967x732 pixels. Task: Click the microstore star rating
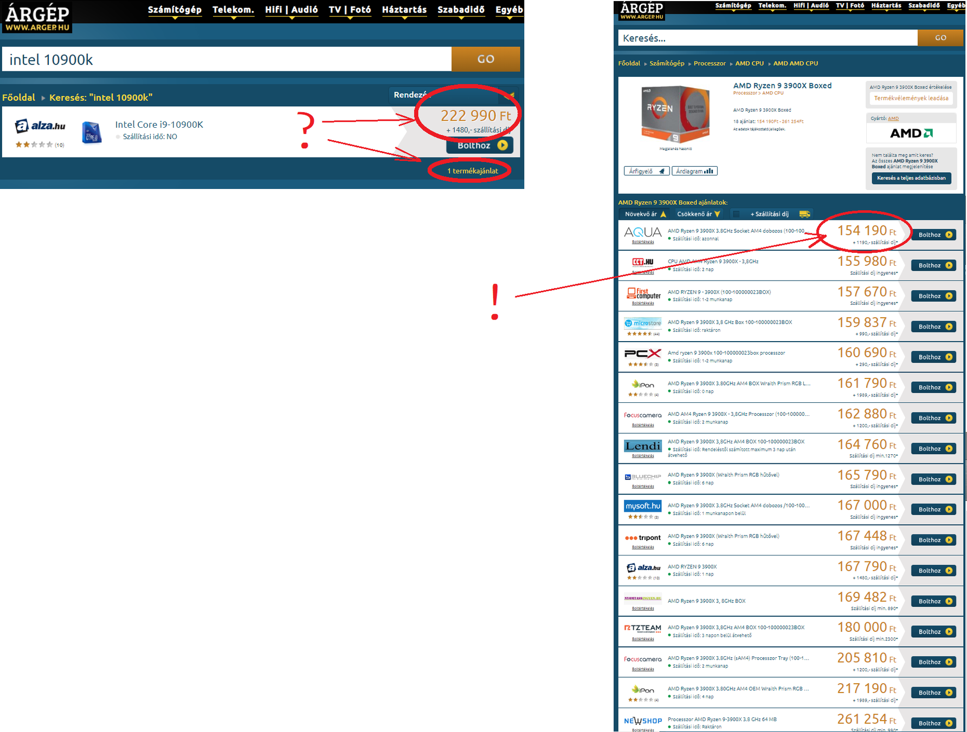point(639,334)
